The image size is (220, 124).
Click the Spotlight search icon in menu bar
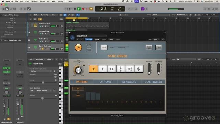(x=195, y=1)
